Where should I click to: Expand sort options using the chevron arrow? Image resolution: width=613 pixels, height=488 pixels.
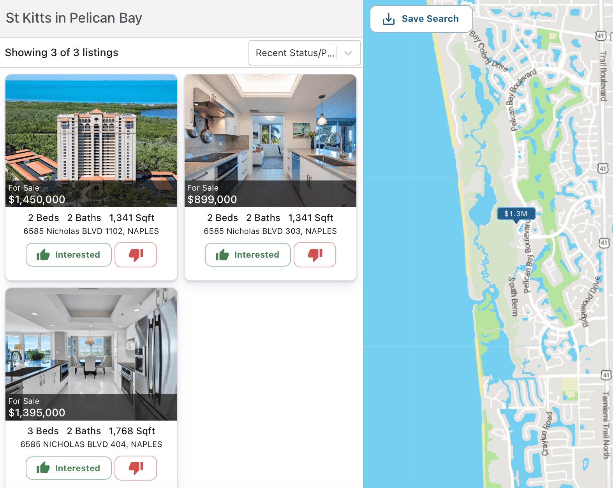348,53
